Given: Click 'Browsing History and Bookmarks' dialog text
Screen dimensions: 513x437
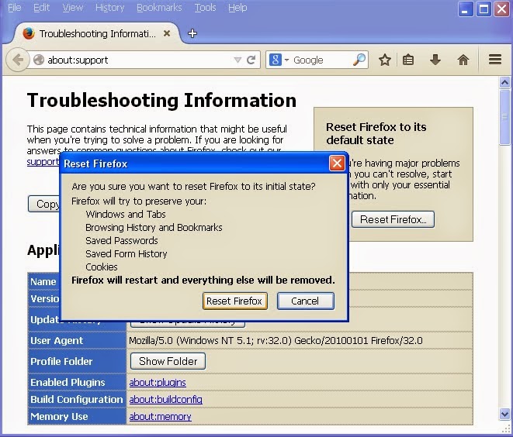Looking at the screenshot, I should tap(154, 227).
